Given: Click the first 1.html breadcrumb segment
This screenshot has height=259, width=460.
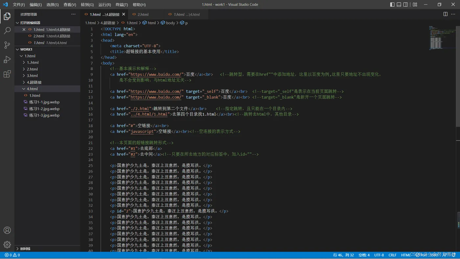Looking at the screenshot, I should [x=90, y=23].
